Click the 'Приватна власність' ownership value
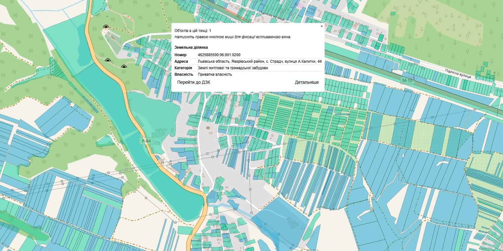The width and height of the screenshot is (503, 251). [215, 74]
